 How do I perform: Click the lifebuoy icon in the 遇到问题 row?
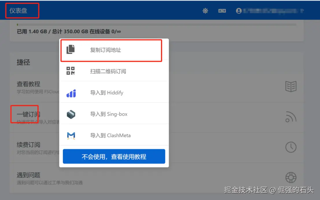(291, 177)
